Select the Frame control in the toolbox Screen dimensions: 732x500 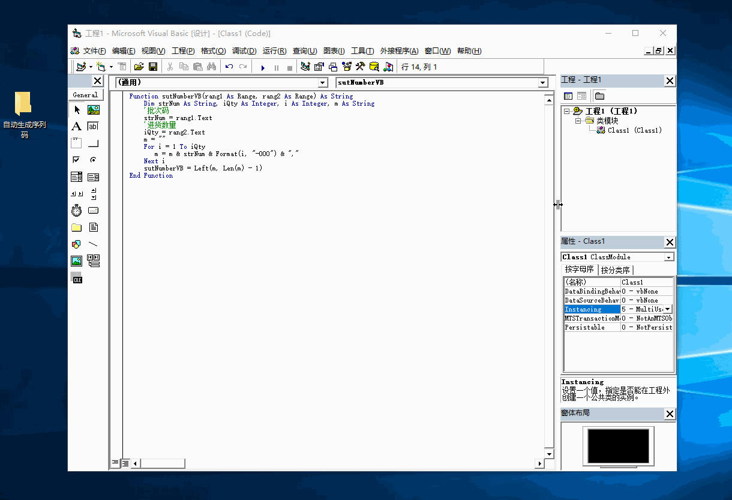tap(77, 143)
